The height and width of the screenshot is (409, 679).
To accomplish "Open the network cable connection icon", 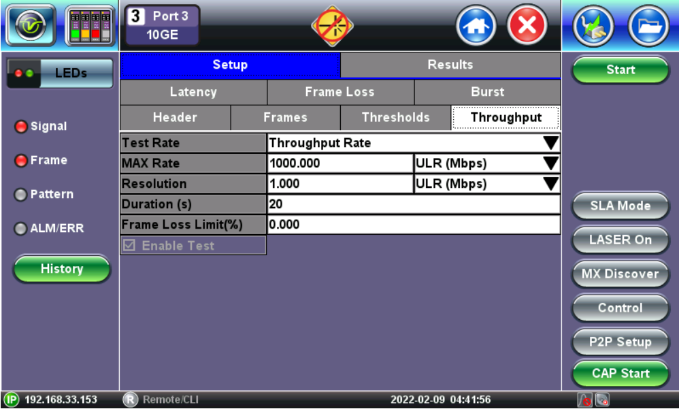I will (593, 27).
